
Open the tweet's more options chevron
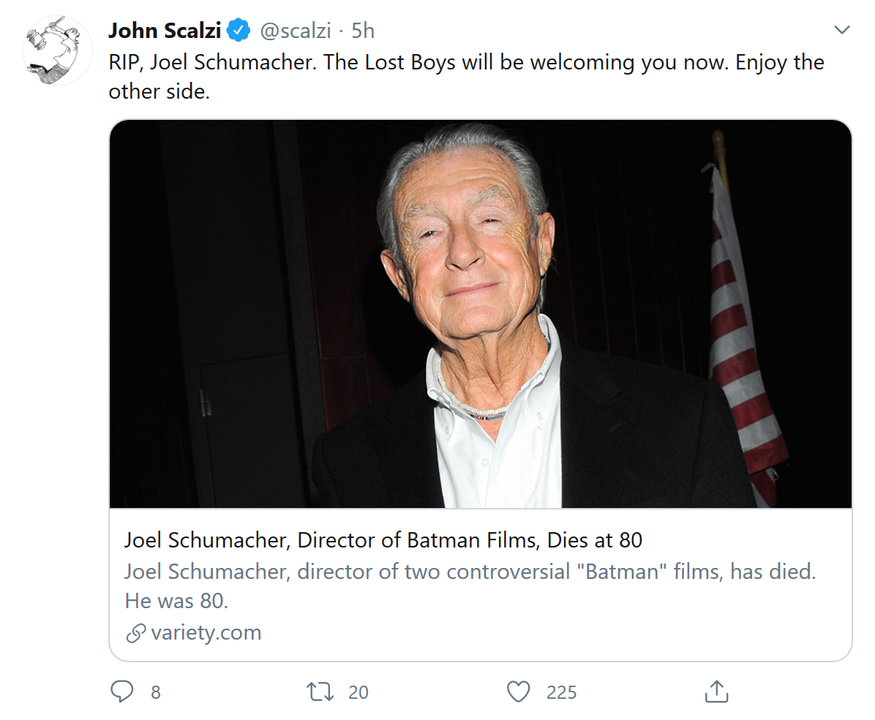coord(842,30)
